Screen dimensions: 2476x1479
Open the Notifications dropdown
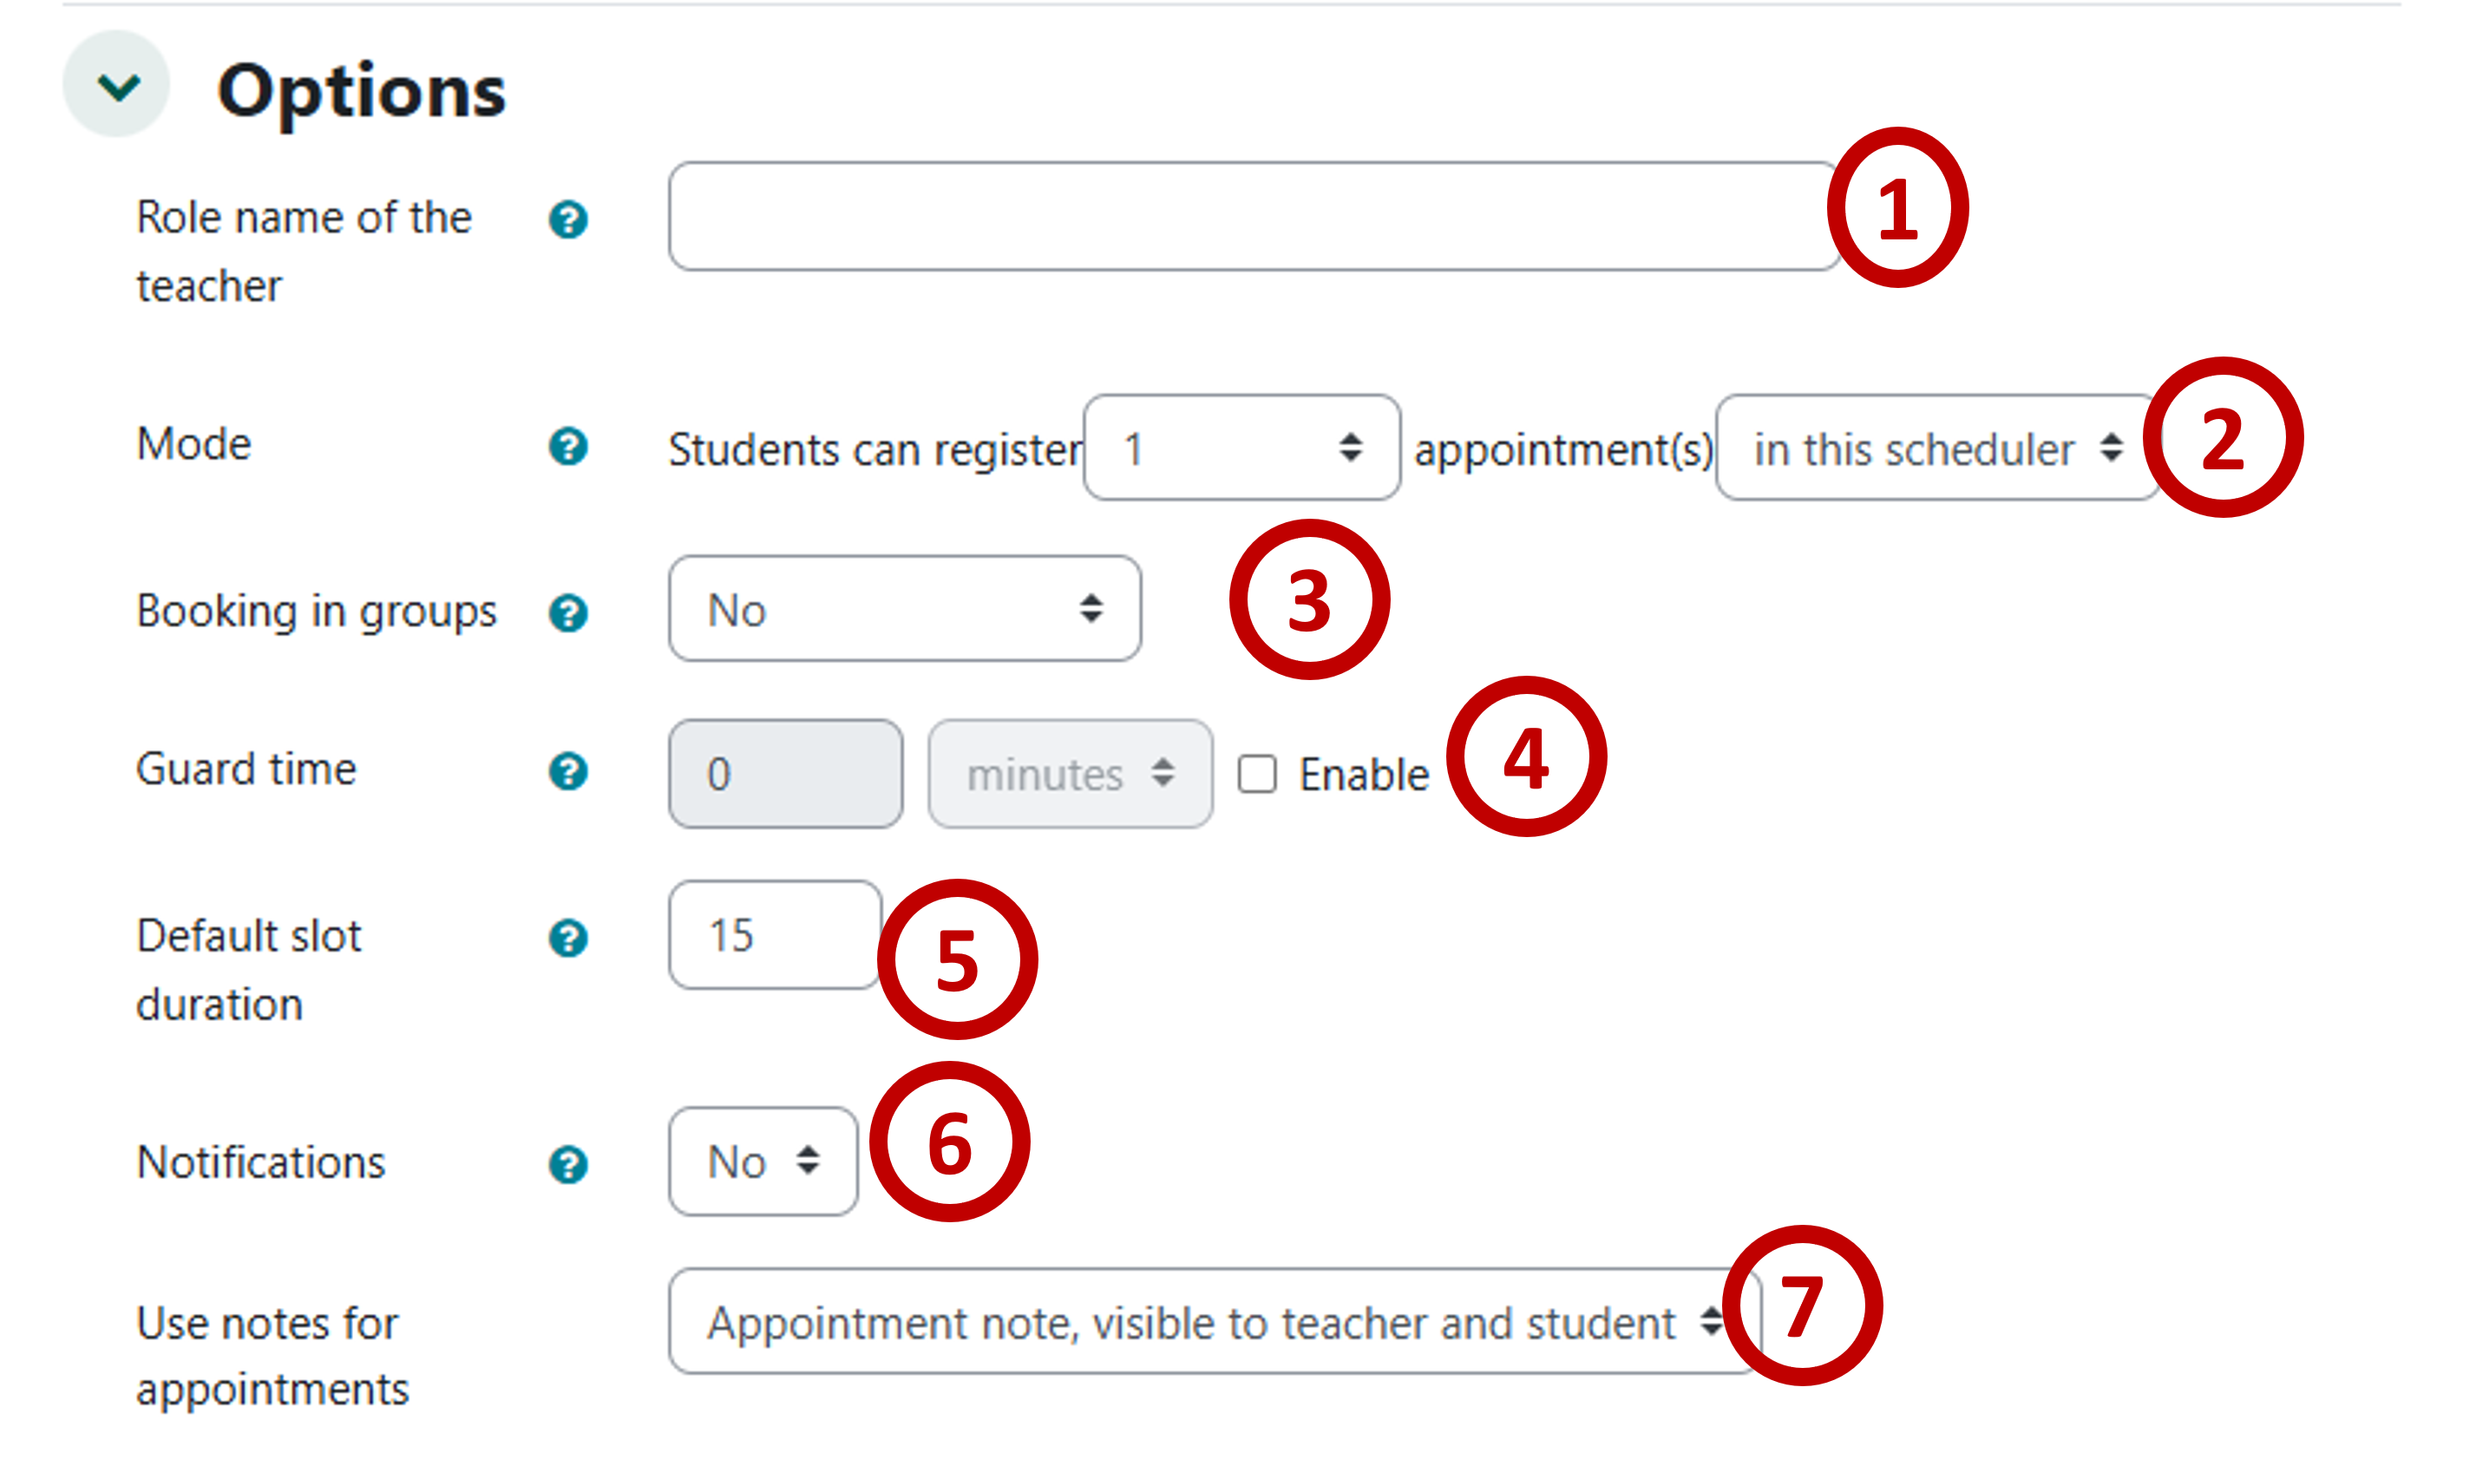(x=762, y=1161)
